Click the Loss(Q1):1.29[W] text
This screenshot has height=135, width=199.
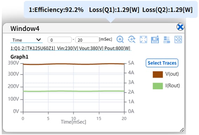[x=114, y=10]
